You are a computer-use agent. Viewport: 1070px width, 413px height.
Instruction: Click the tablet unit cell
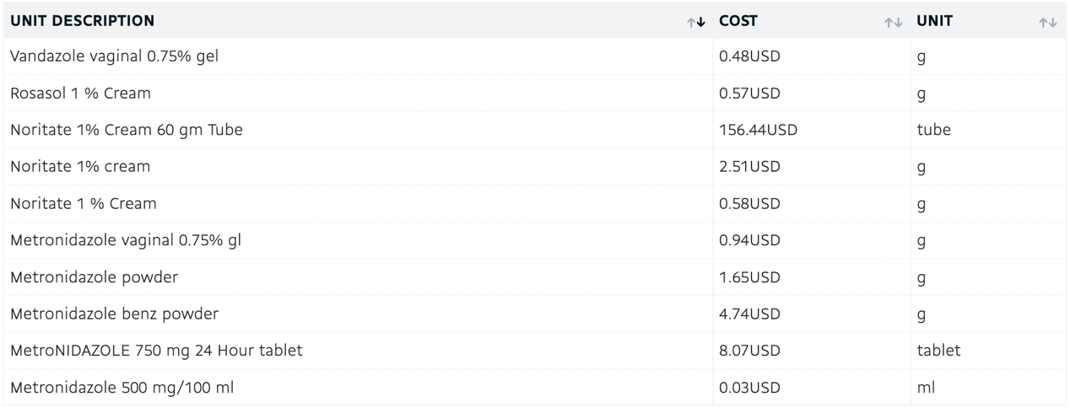click(x=939, y=351)
